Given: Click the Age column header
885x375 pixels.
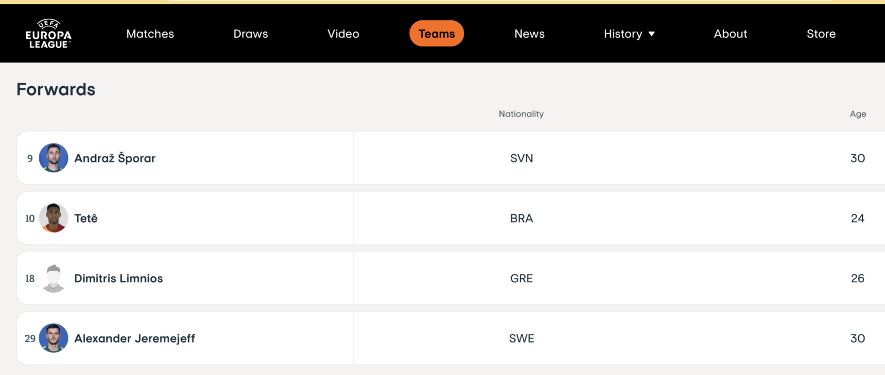Looking at the screenshot, I should click(x=858, y=114).
